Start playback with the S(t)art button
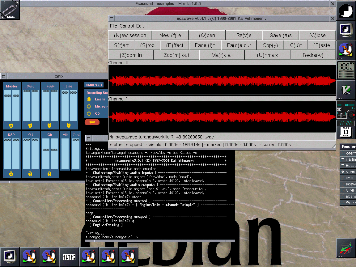The width and height of the screenshot is (356, 267). [121, 45]
